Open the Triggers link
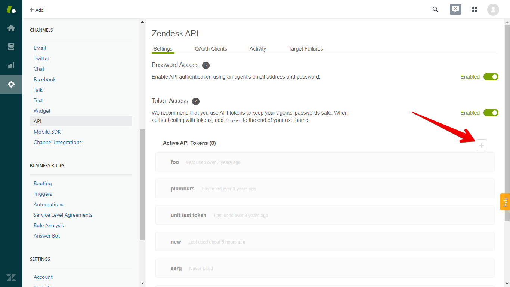This screenshot has height=287, width=510. point(43,194)
